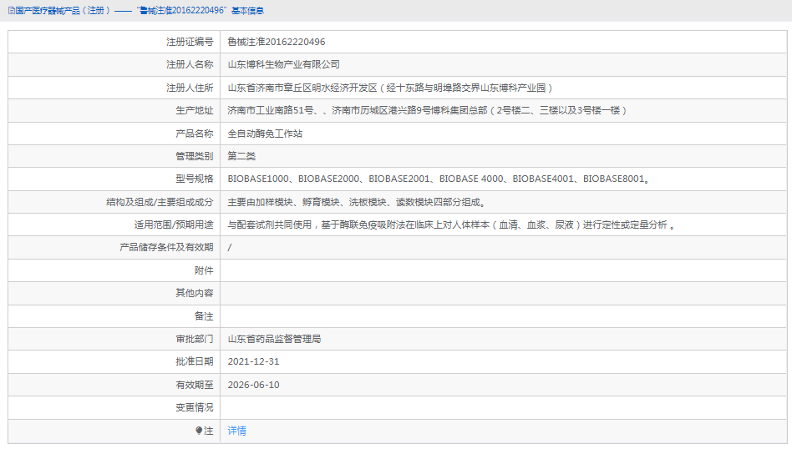This screenshot has width=792, height=449.
Task: Select product name 全自动酶免工作站
Action: tap(265, 134)
